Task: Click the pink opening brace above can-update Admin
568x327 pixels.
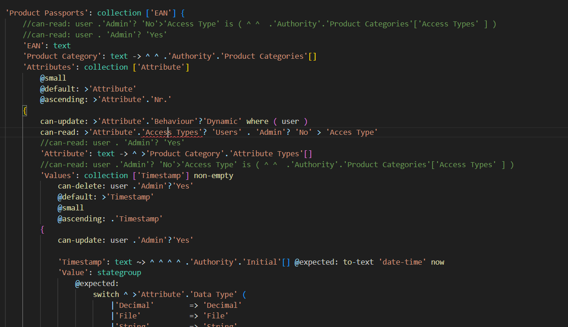Action: point(42,230)
